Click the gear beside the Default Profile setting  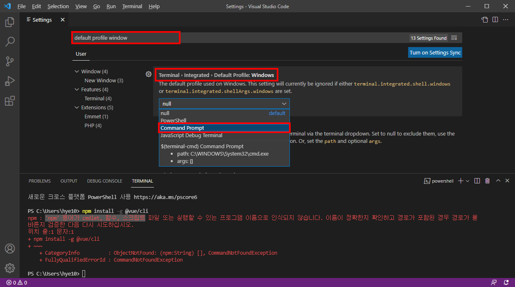[149, 74]
